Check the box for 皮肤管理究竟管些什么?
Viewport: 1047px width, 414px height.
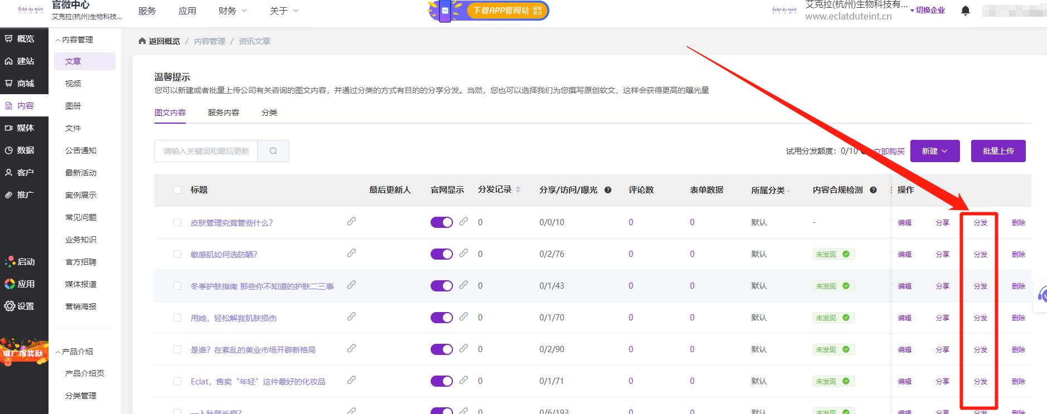pyautogui.click(x=177, y=222)
